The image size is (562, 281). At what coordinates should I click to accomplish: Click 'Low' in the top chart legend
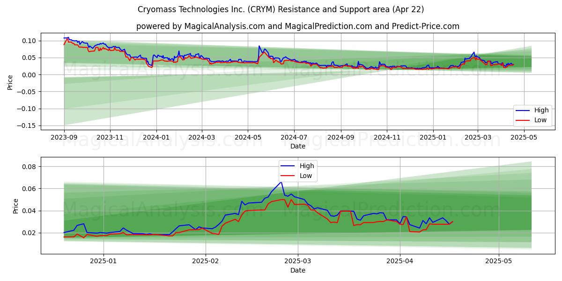(541, 120)
